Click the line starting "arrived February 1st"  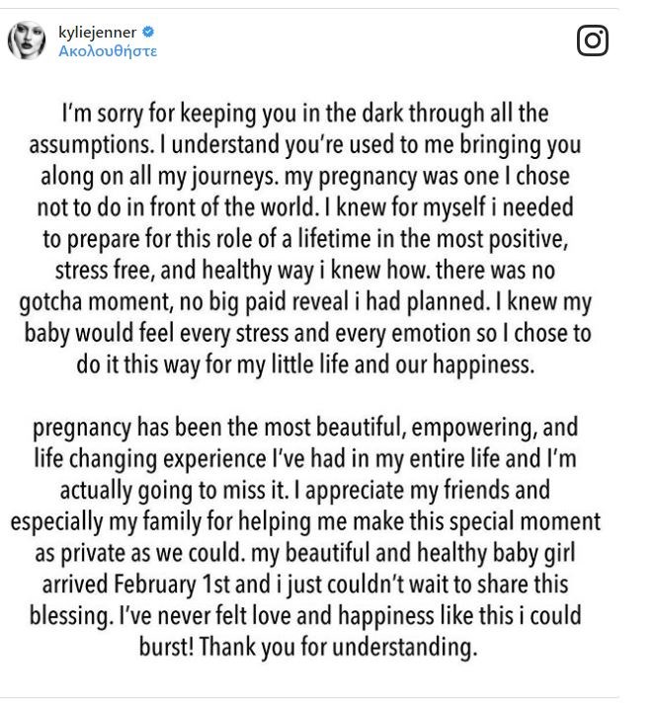[x=305, y=585]
